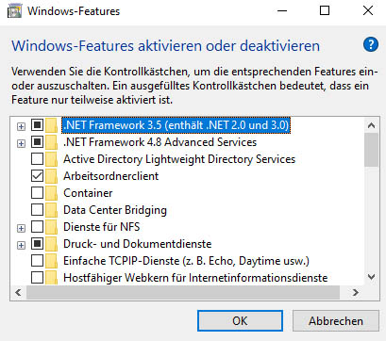The image size is (386, 341).
Task: Click the Abbrechen button
Action: pos(336,321)
